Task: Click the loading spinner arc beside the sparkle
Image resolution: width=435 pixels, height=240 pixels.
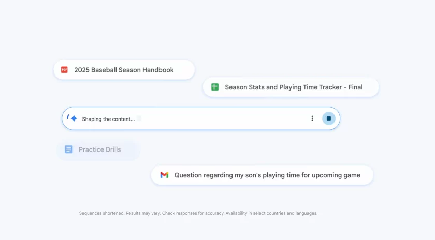Action: pyautogui.click(x=68, y=117)
